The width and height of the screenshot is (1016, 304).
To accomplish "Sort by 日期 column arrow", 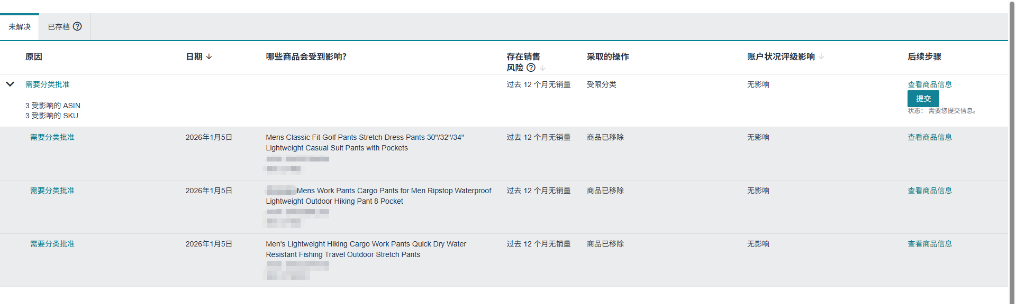I will coord(209,56).
